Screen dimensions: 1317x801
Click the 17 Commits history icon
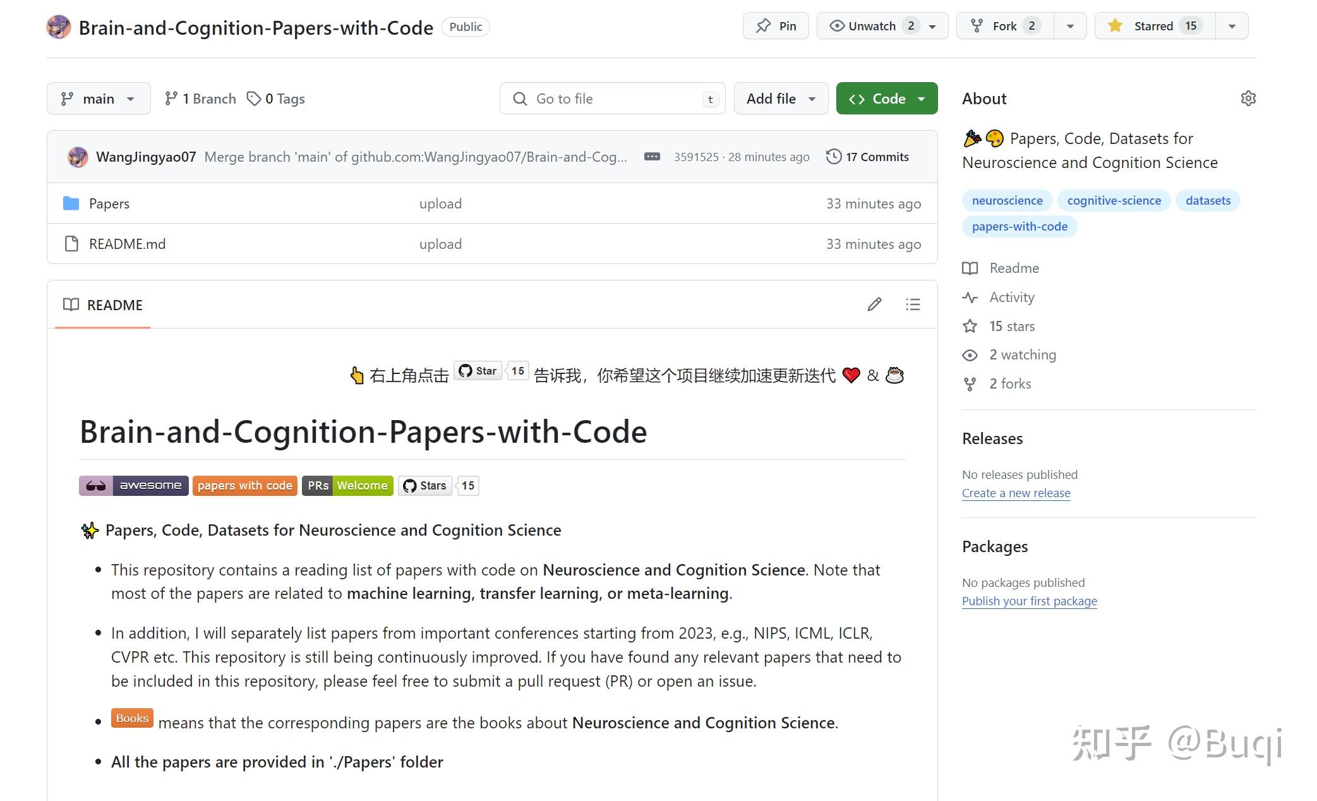pyautogui.click(x=834, y=157)
